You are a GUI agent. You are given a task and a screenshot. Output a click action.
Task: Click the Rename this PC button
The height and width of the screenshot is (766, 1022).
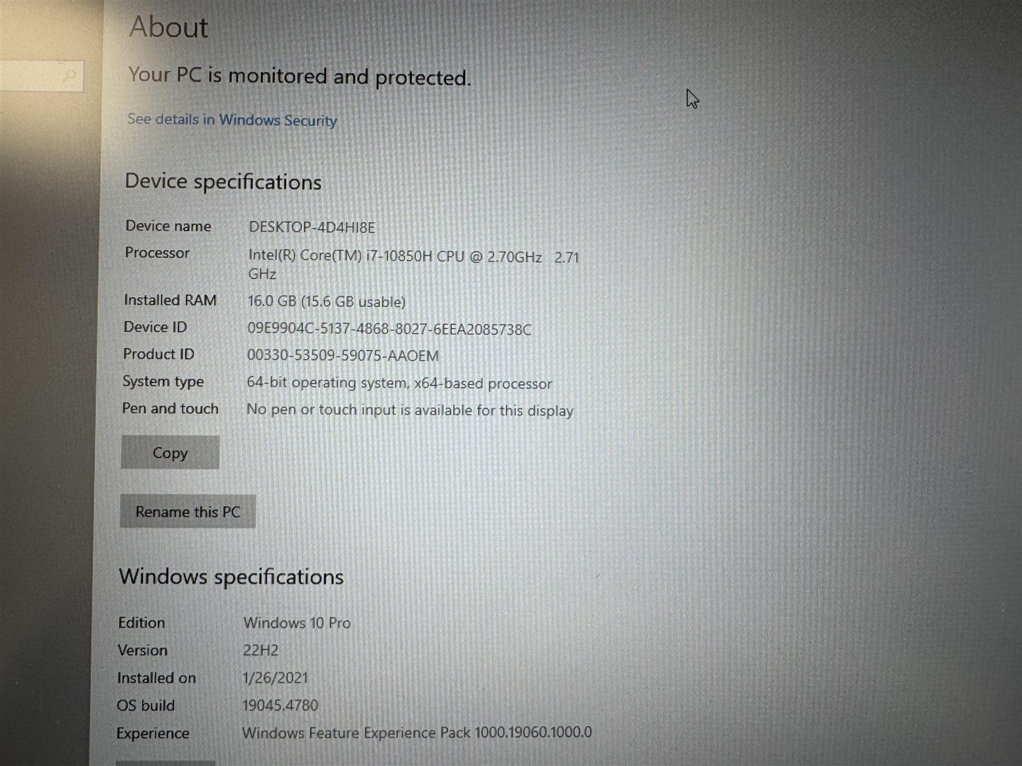188,512
